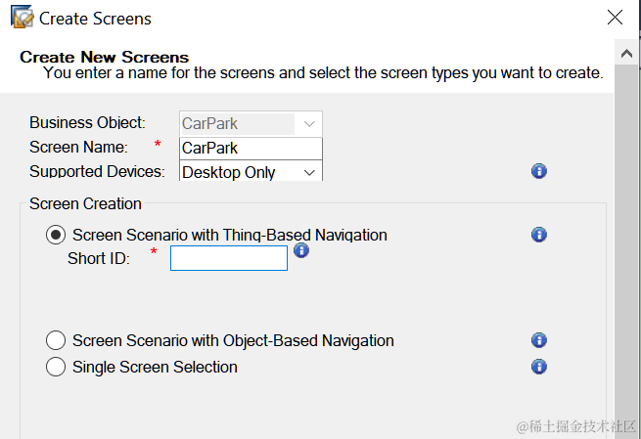Pick the Single Screen Selection option
The width and height of the screenshot is (641, 439).
point(57,367)
